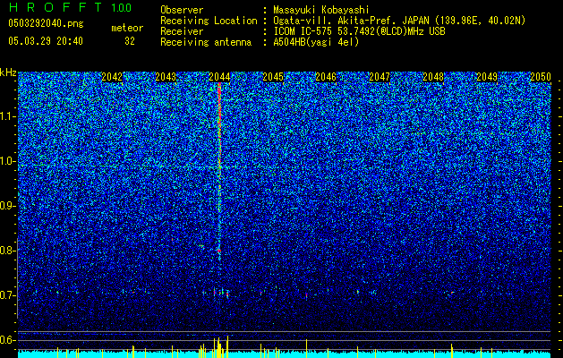Image resolution: width=563 pixels, height=358 pixels.
Task: Click the Receiver label
Action: pos(182,31)
